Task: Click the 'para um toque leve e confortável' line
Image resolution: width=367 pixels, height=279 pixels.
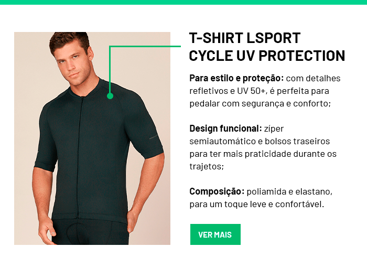Action: coord(256,205)
